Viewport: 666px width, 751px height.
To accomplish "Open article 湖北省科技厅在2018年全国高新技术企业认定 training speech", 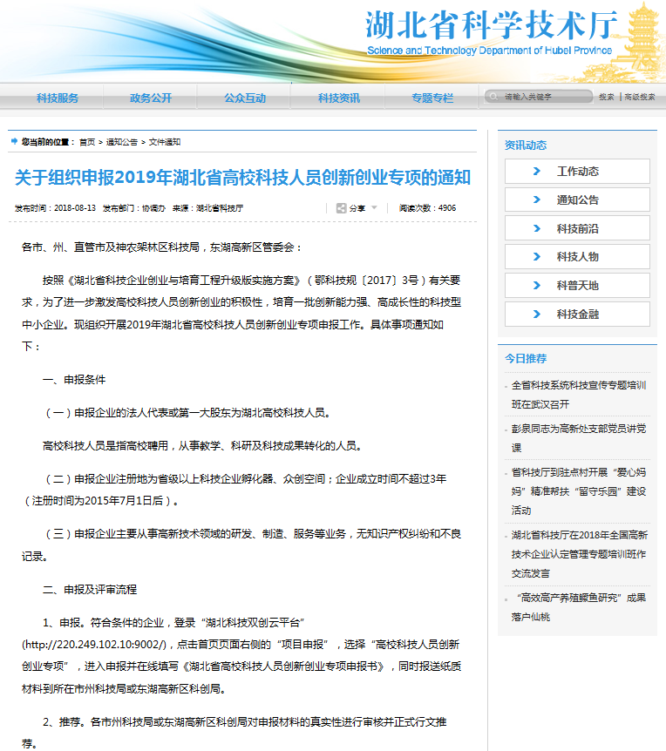I will tap(579, 554).
